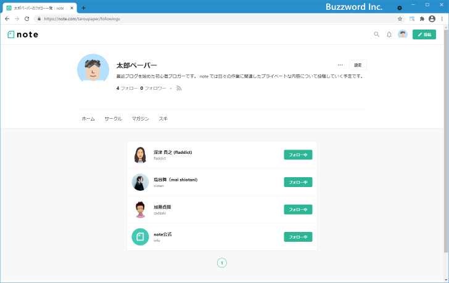Select pagination page 1
449x283 pixels.
[222, 263]
